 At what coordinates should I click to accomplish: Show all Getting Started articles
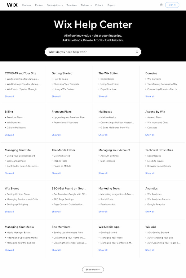[x=56, y=96]
